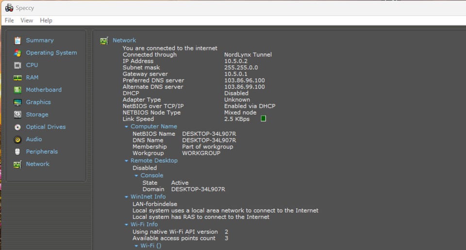Click the CPU chip icon
This screenshot has height=250, width=466.
(x=17, y=65)
